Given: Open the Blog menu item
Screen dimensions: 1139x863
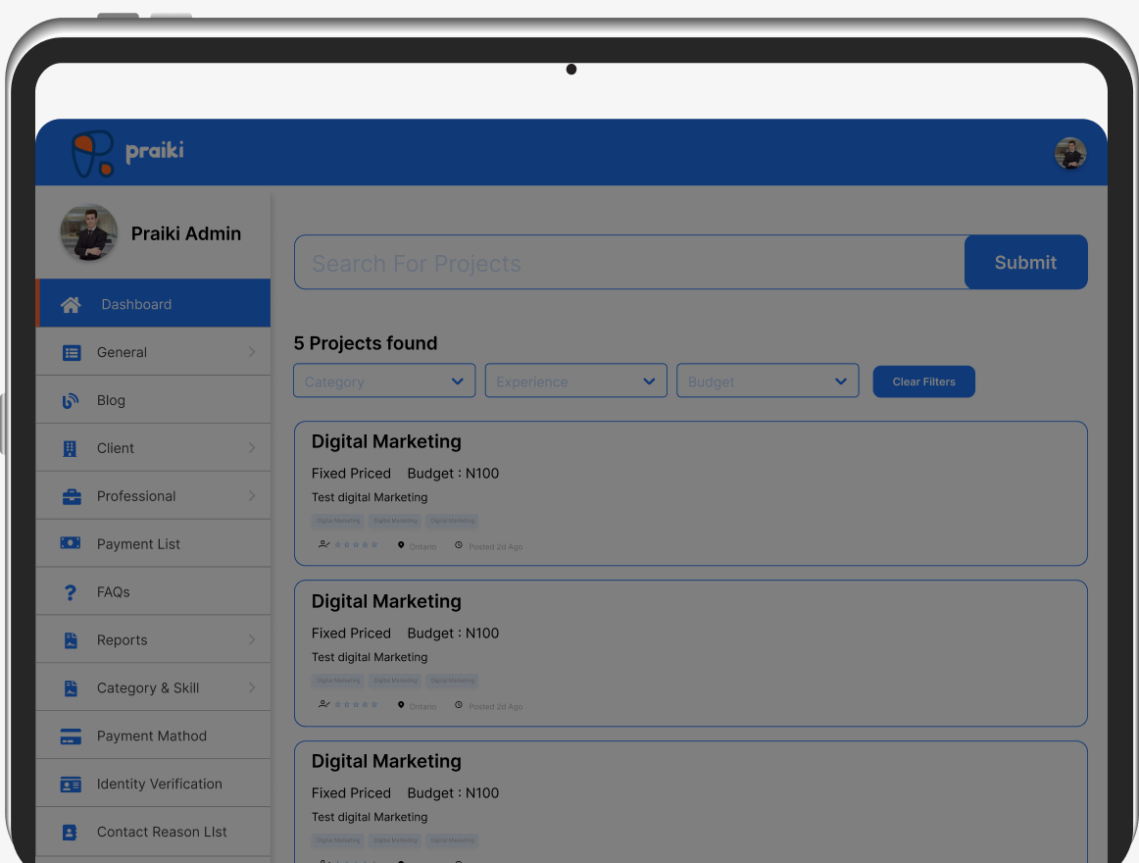Looking at the screenshot, I should point(153,400).
